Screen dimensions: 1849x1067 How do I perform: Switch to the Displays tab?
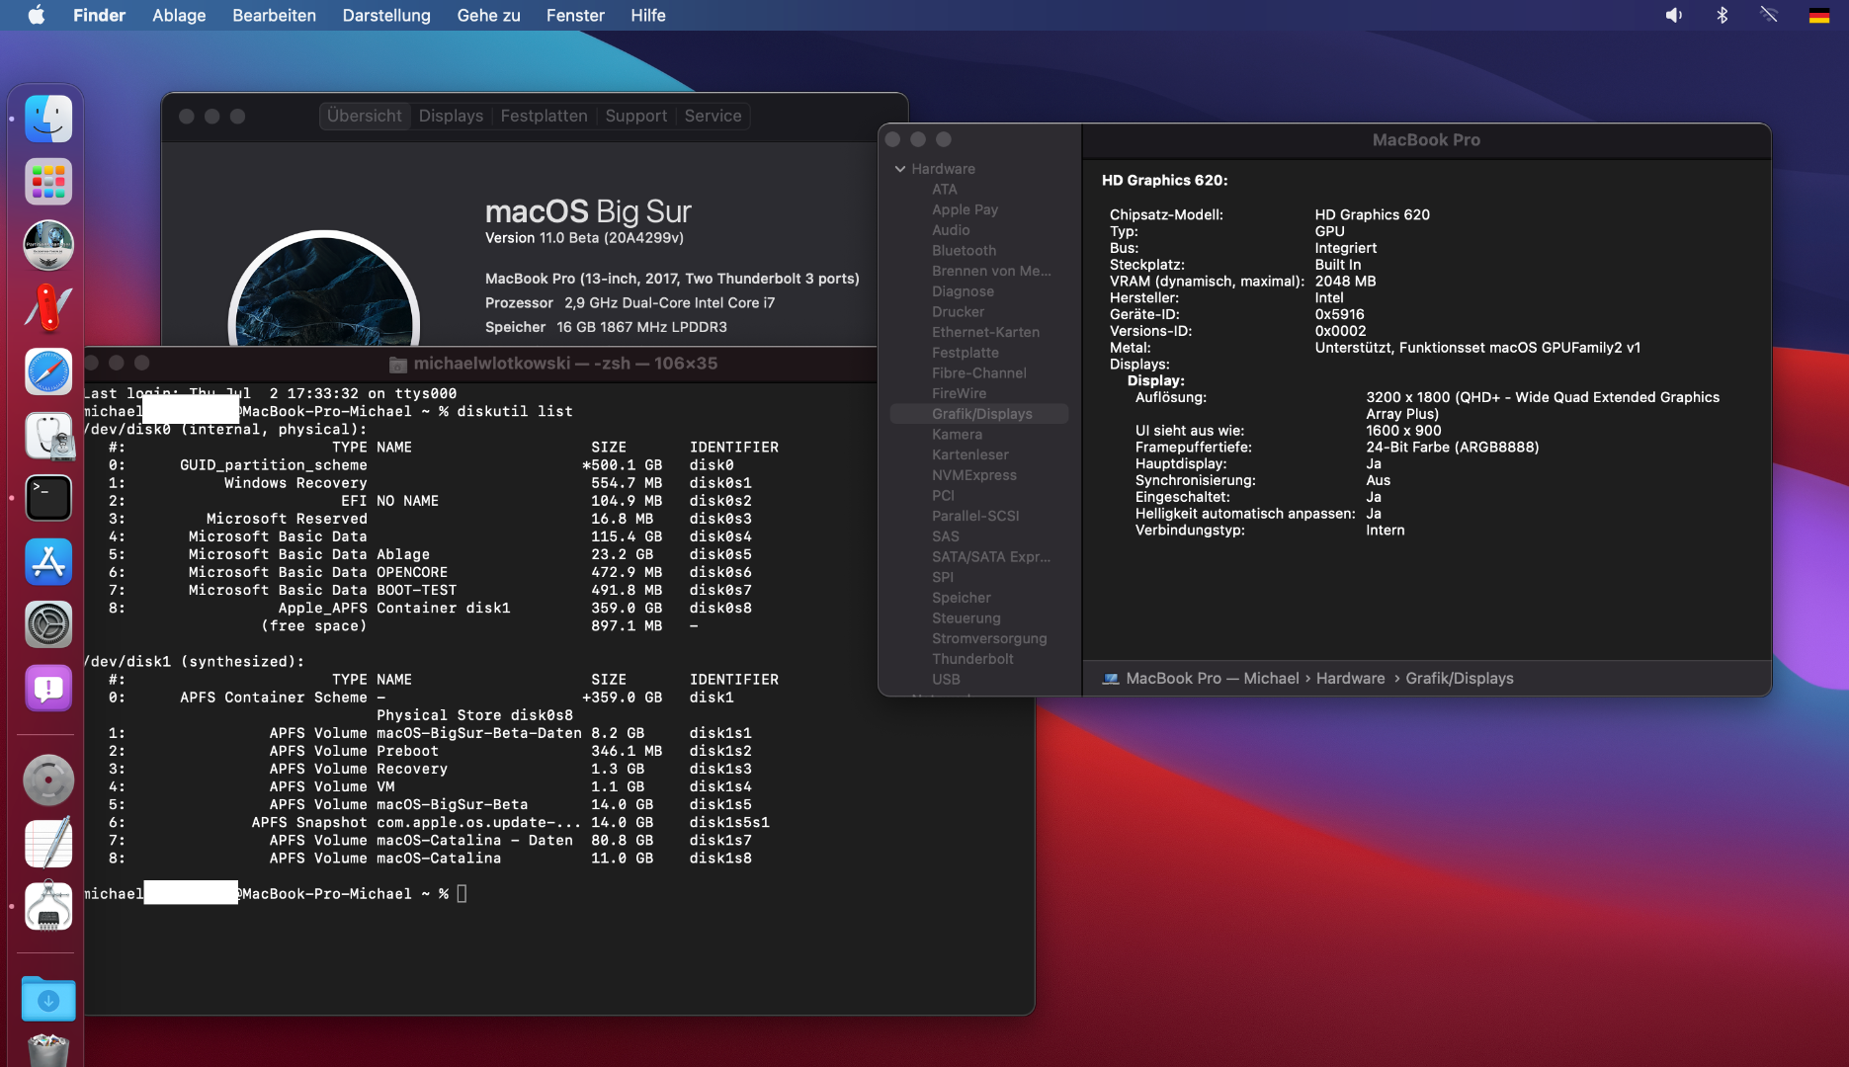coord(451,116)
